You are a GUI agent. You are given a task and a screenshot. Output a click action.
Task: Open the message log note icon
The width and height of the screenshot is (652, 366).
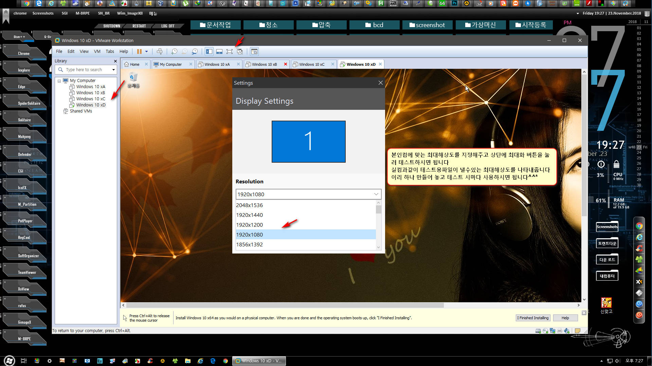577,331
